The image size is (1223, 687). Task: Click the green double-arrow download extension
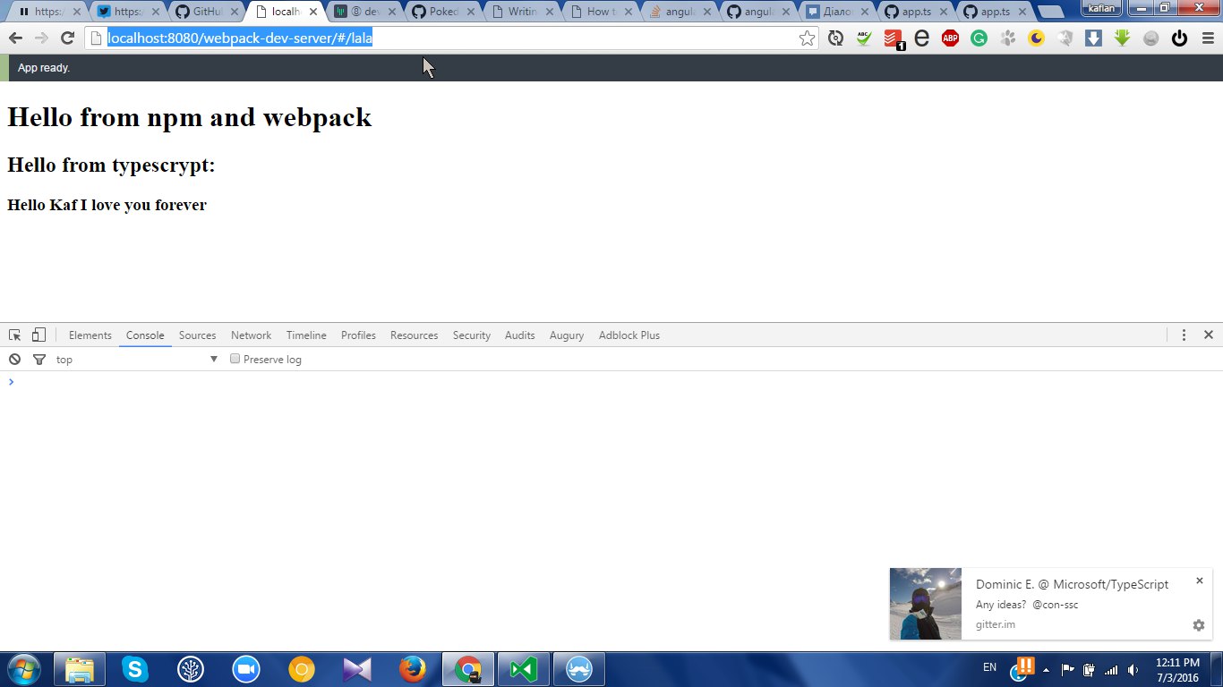coord(1123,38)
